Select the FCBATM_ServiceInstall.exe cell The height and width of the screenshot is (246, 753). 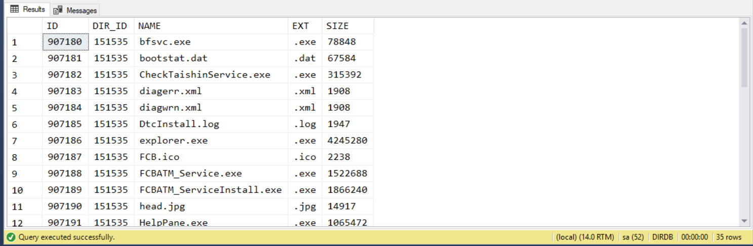coord(211,190)
